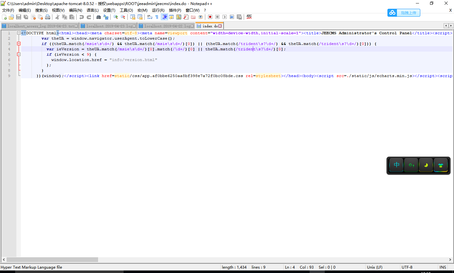Click the 中 input method button

pos(396,165)
